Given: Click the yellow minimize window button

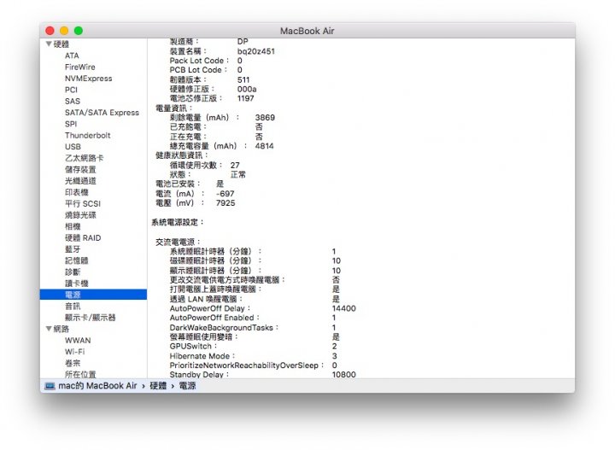Looking at the screenshot, I should [64, 31].
